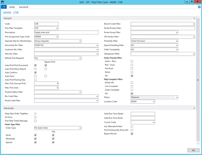Open the Refresh Pick Requests dropdown
202x155 pixels.
[80, 58]
